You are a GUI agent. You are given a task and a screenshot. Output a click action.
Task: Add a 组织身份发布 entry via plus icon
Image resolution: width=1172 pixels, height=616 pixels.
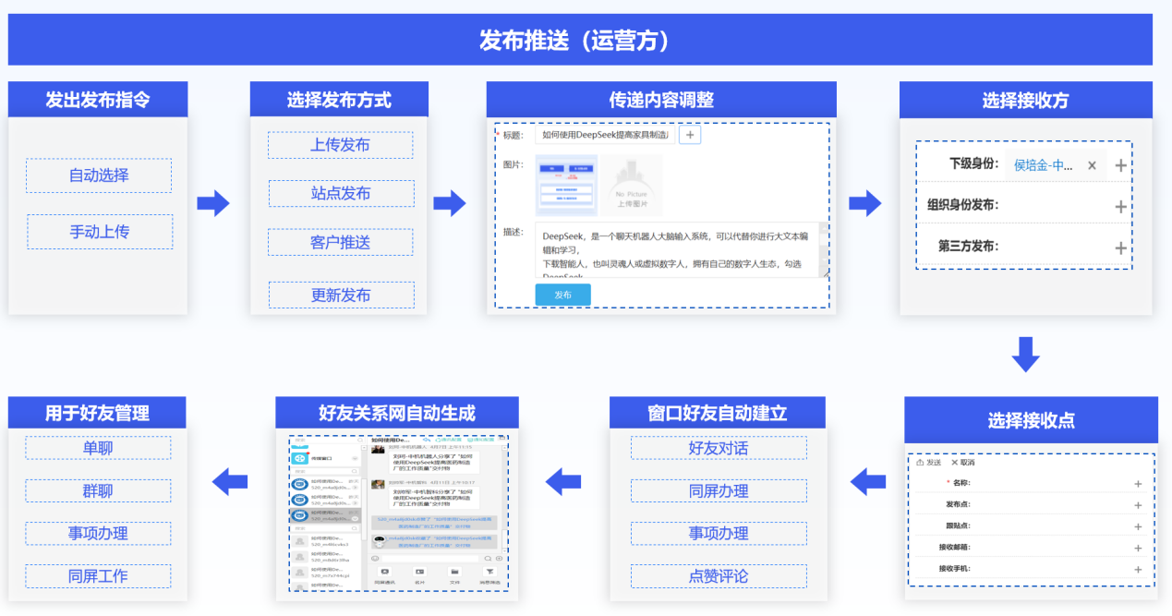pos(1120,207)
